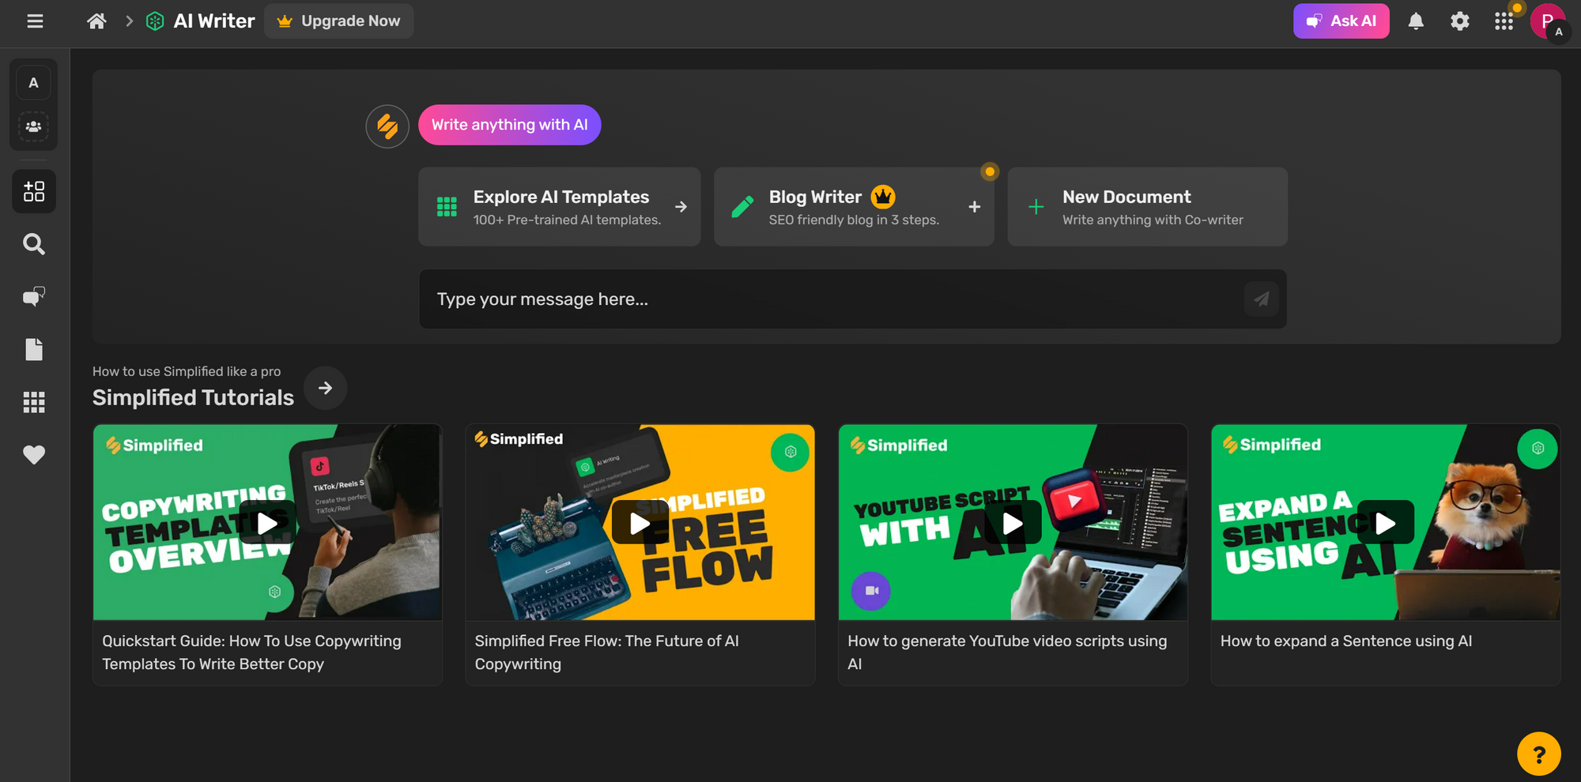The image size is (1581, 782).
Task: Open search in the left sidebar
Action: coord(34,244)
